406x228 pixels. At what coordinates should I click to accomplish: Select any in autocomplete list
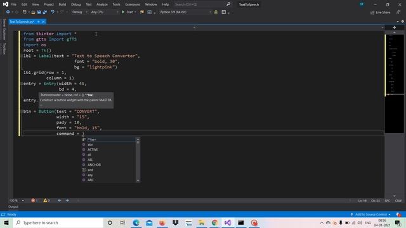[x=108, y=175]
